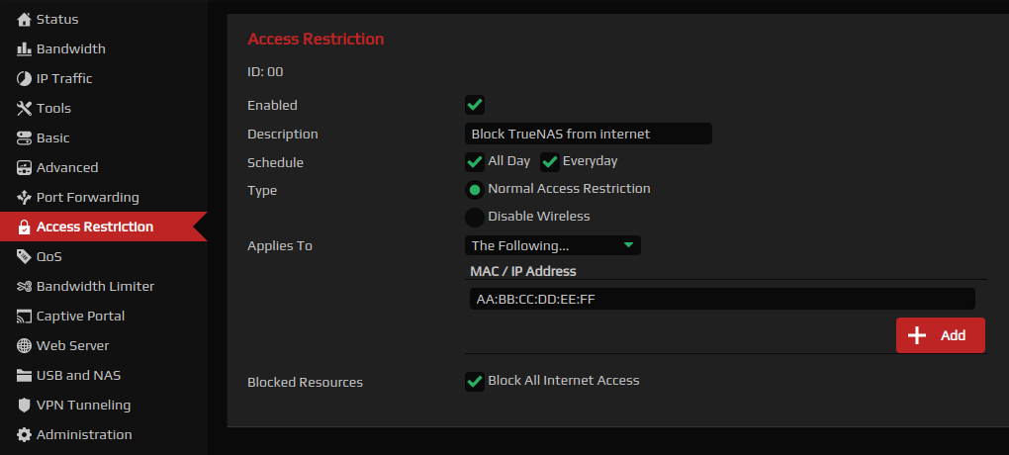Viewport: 1009px width, 455px height.
Task: Click the Access Restriction page heading
Action: pos(316,40)
